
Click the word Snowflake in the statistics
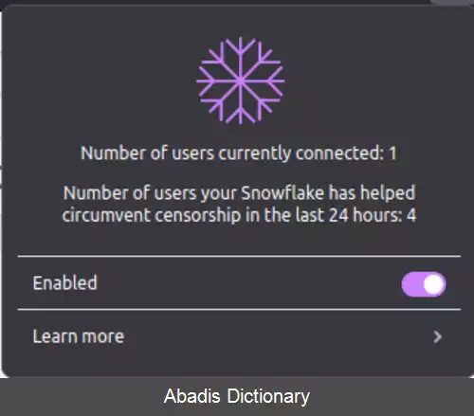point(283,192)
